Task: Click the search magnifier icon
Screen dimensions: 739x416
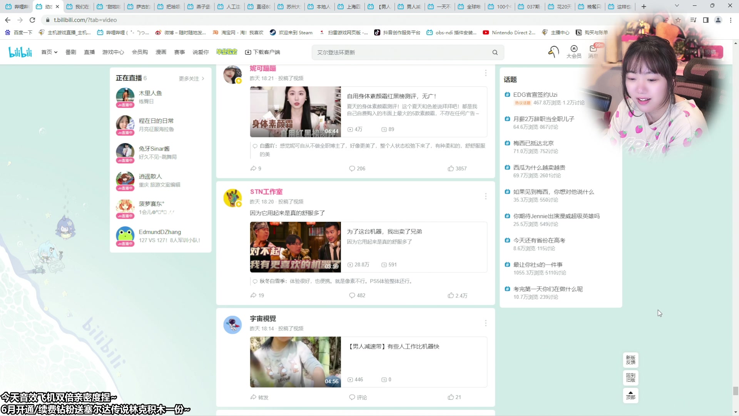Action: pos(495,52)
